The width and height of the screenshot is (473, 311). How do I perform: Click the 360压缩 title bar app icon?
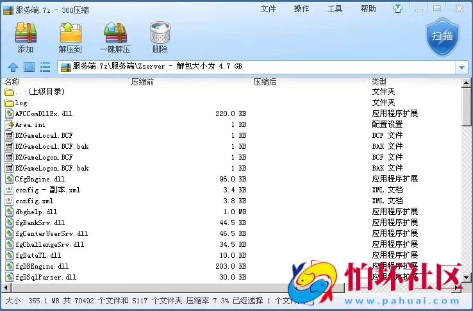(8, 10)
